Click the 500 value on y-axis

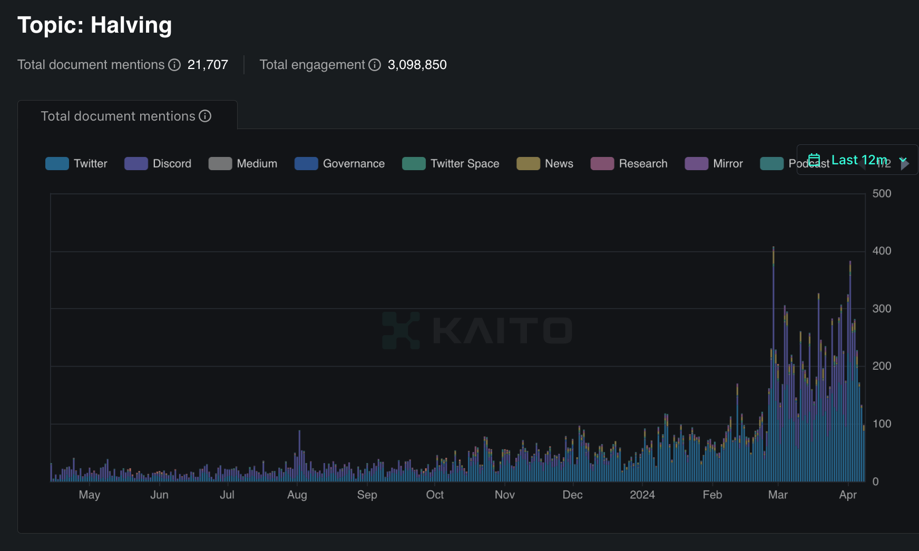(882, 193)
